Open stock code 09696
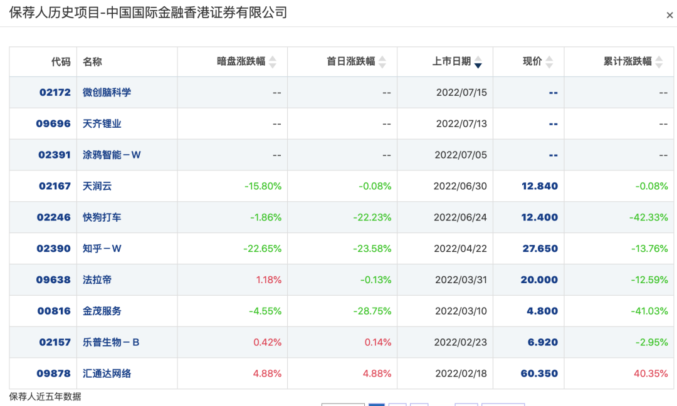 (53, 124)
